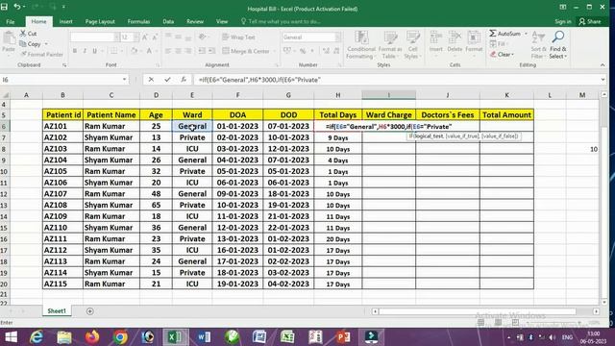Expand the formula bar

pos(603,80)
